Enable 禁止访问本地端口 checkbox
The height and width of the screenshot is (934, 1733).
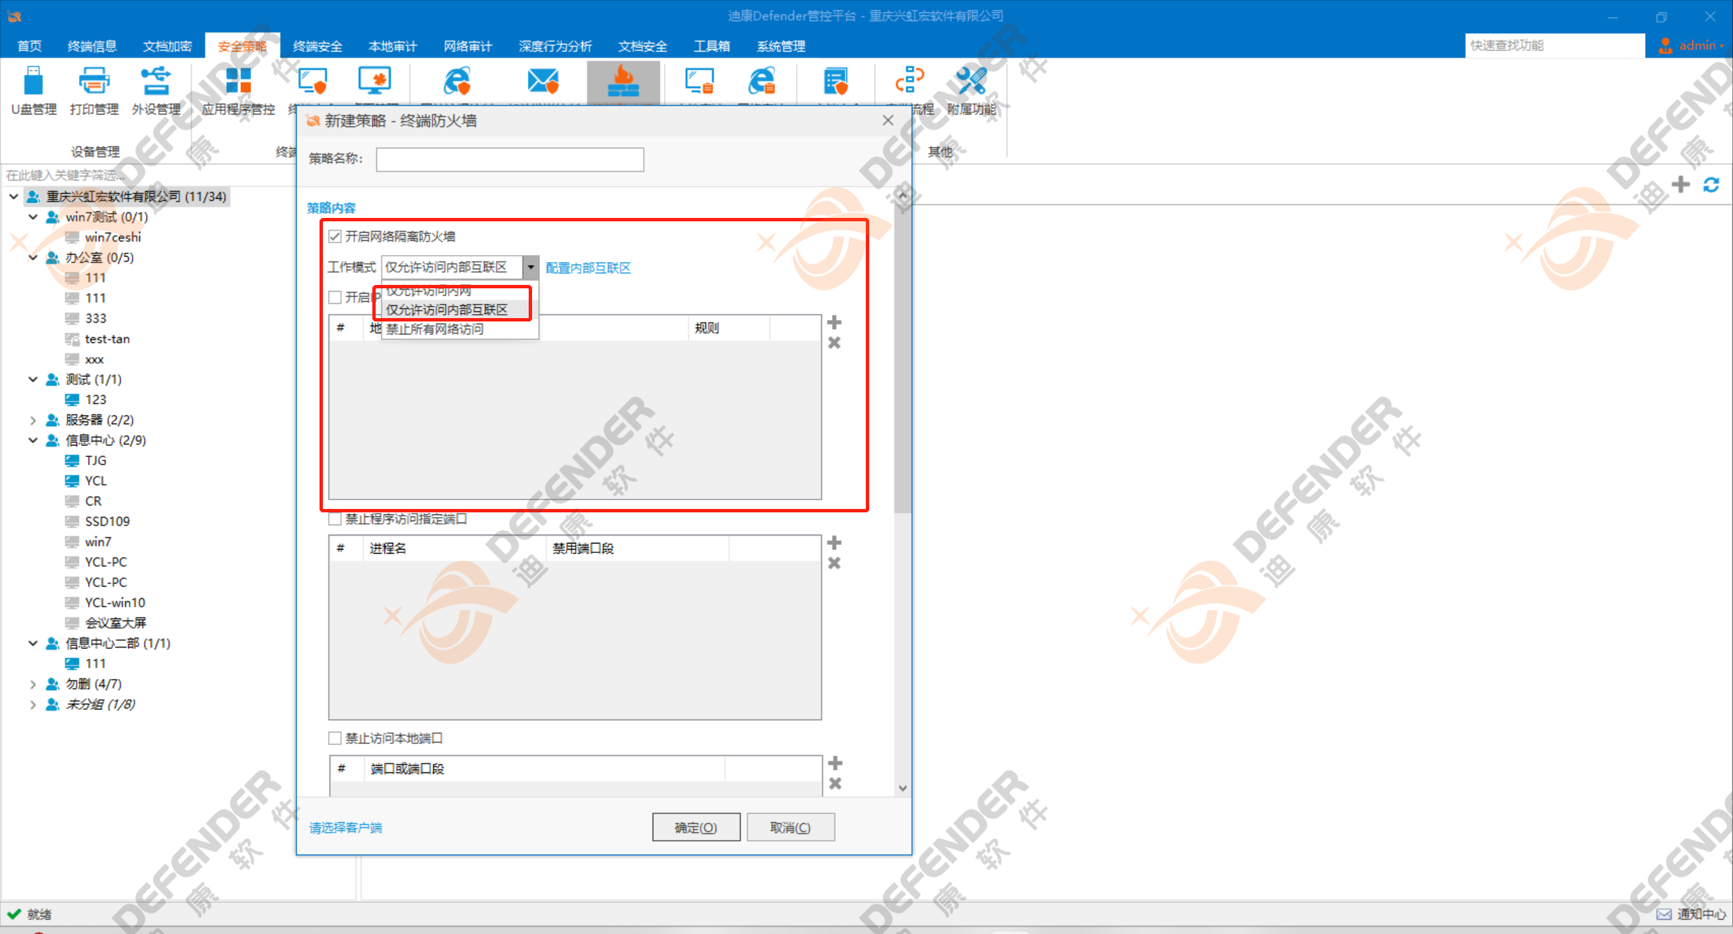[335, 738]
